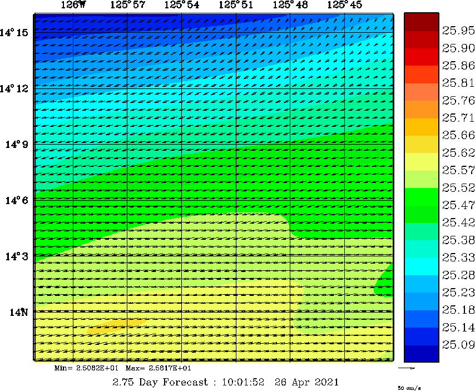Pick the colorbar swatch between 25.18 and 25.14
Image resolution: width=475 pixels, height=391 pixels.
tap(422, 319)
